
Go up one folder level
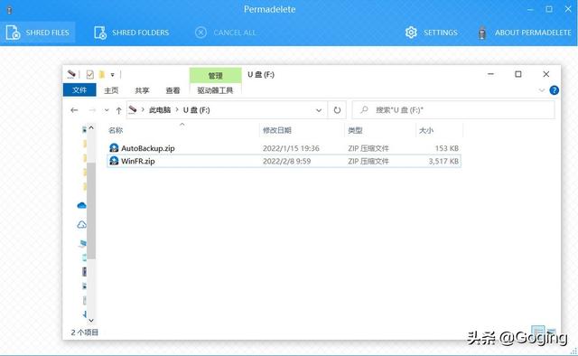click(x=118, y=110)
